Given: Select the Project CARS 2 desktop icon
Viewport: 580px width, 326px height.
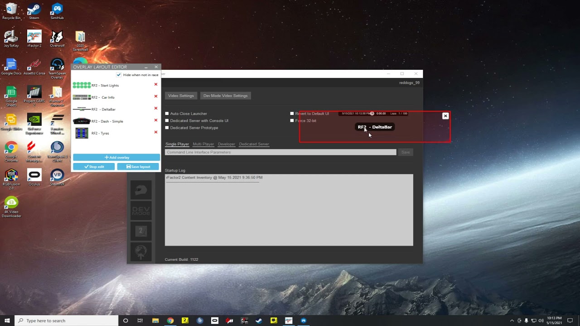Looking at the screenshot, I should (34, 96).
